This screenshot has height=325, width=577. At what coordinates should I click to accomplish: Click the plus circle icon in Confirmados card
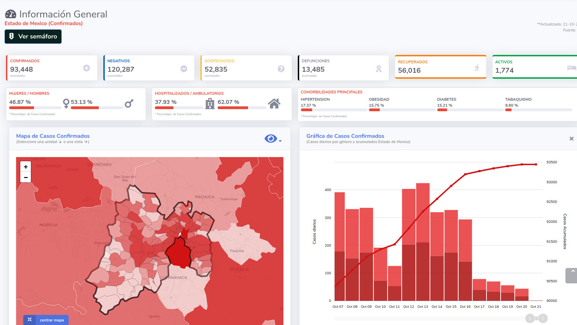point(87,68)
